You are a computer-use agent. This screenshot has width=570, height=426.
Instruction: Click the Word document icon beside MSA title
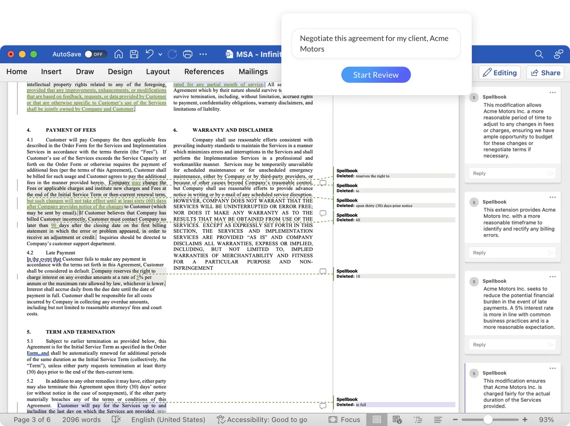229,54
